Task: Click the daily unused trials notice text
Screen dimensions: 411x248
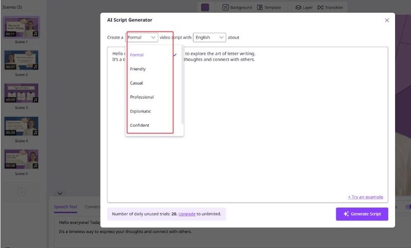Action: [x=166, y=214]
